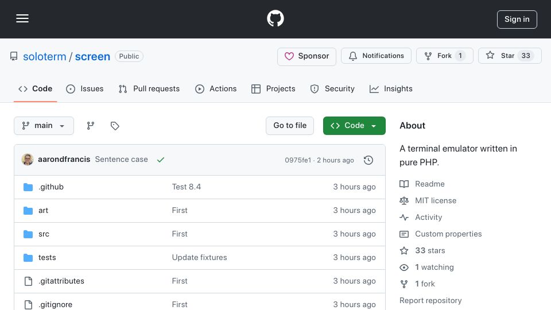Open the Security tab
The width and height of the screenshot is (551, 310).
tap(332, 89)
